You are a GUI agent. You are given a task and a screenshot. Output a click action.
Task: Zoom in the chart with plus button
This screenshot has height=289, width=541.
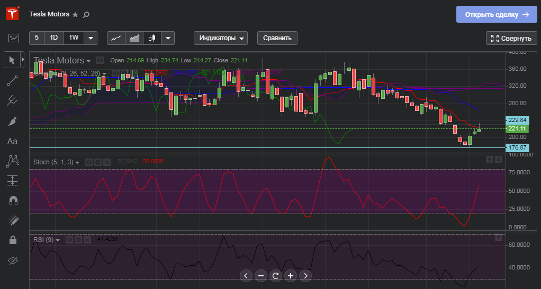(291, 275)
